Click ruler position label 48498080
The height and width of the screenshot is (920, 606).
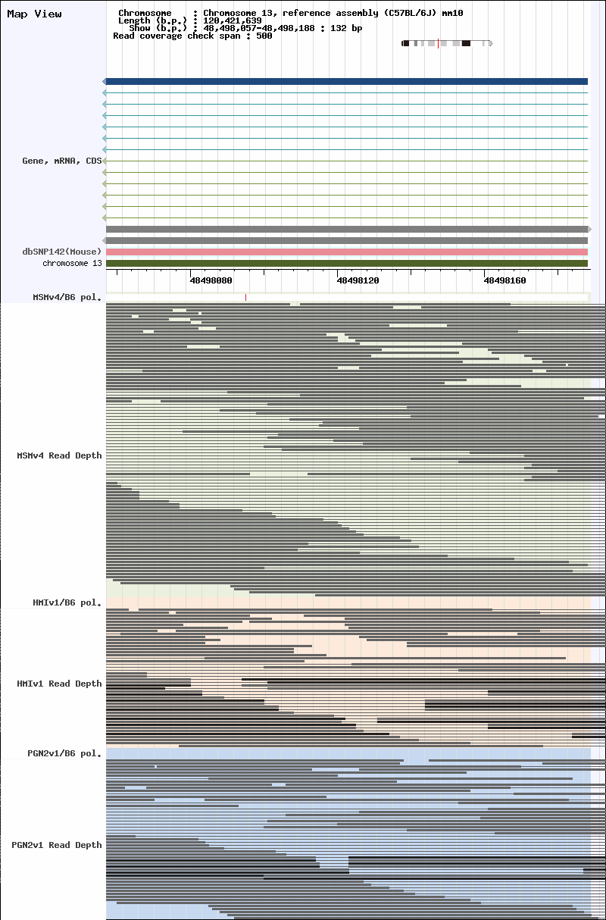click(211, 280)
